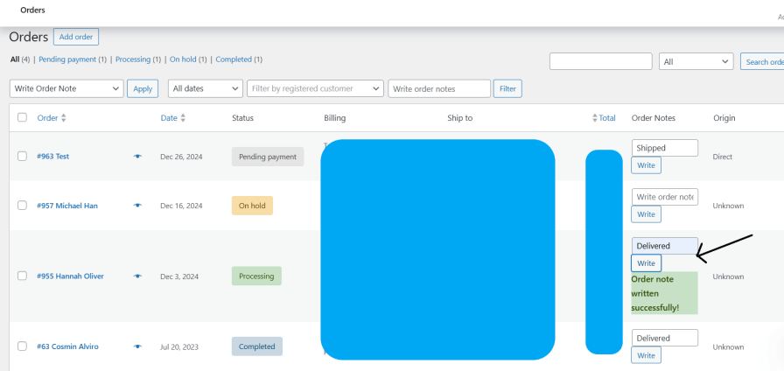Click the Filter button
The width and height of the screenshot is (784, 371).
pyautogui.click(x=507, y=88)
